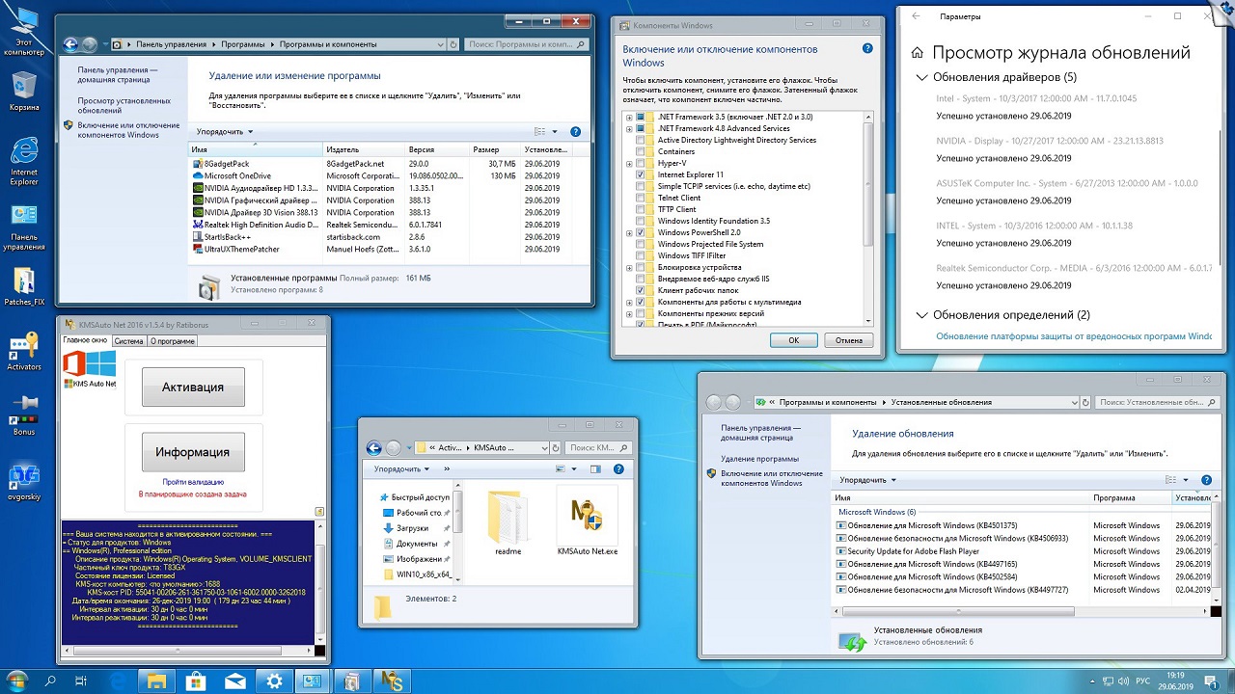Click the Internet Explorer desktop icon
Screen dimensions: 1235x694
23,151
